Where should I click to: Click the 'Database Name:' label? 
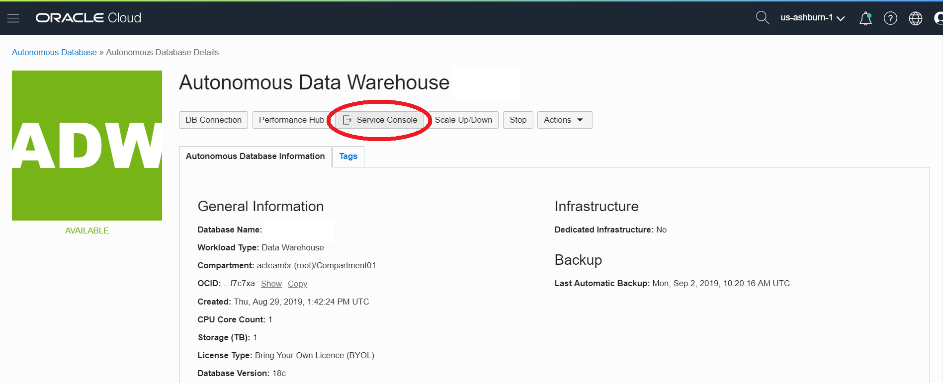(x=230, y=230)
